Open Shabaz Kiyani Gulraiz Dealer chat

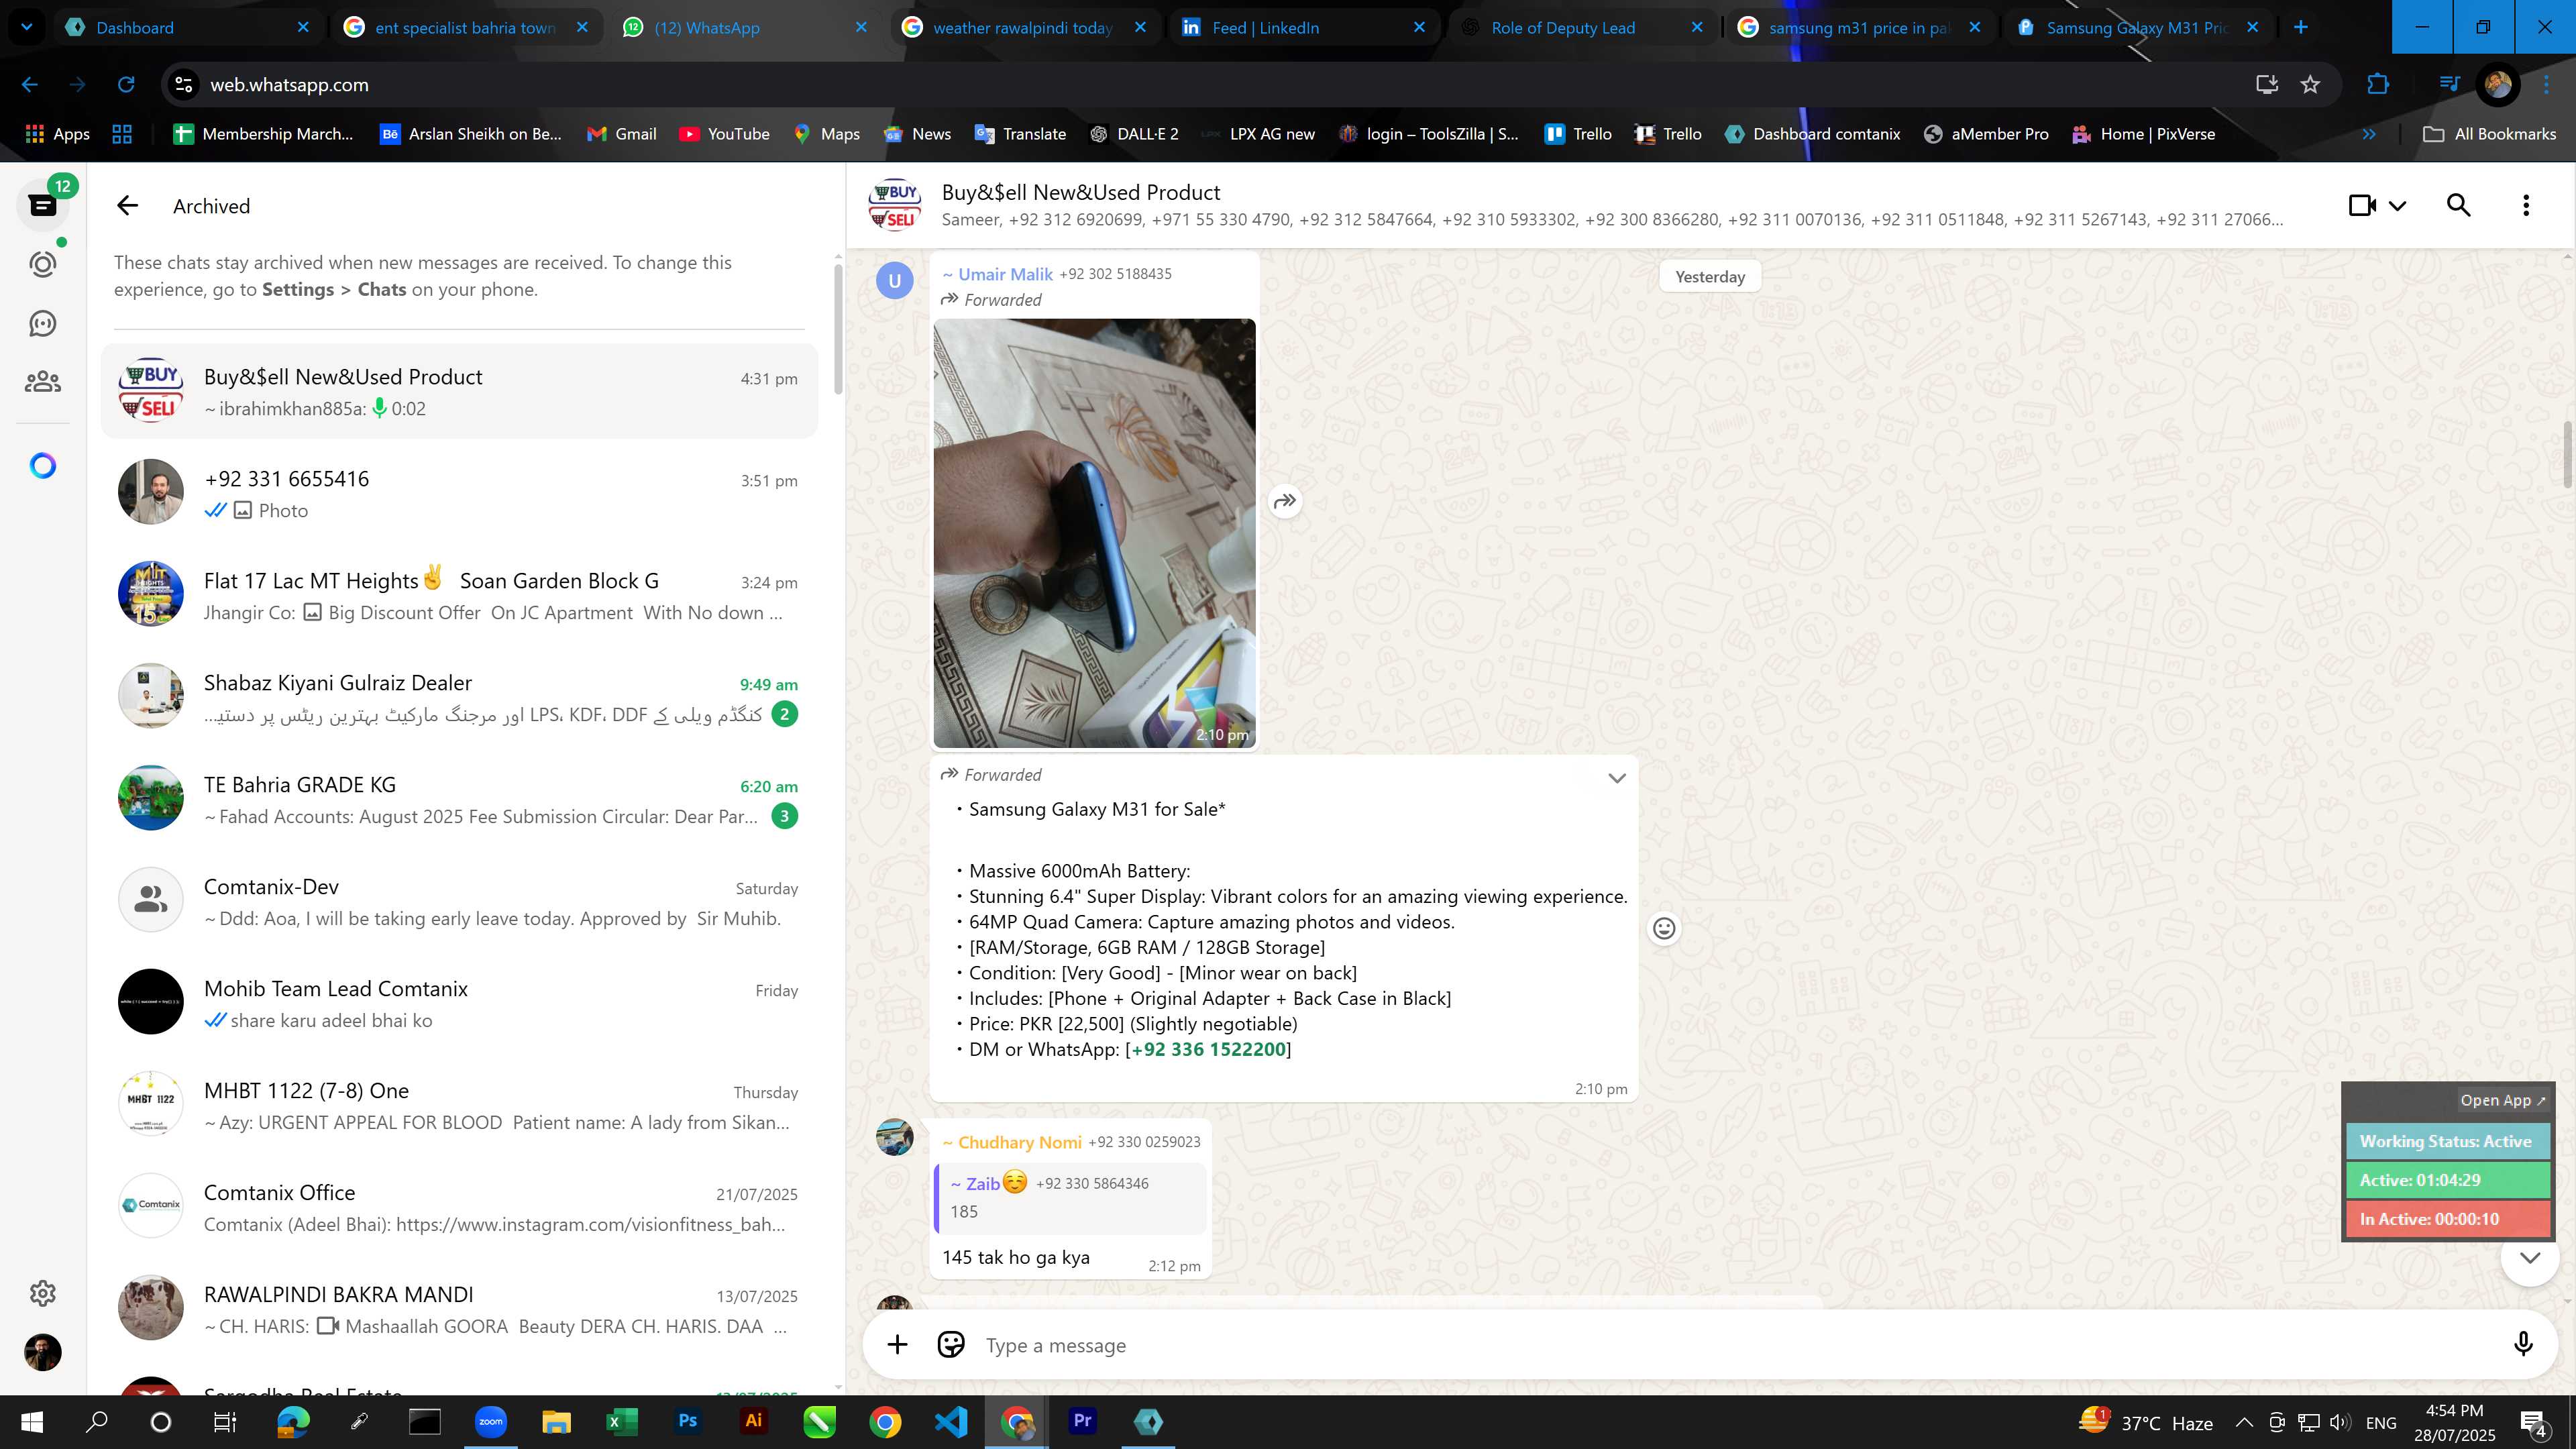tap(459, 697)
